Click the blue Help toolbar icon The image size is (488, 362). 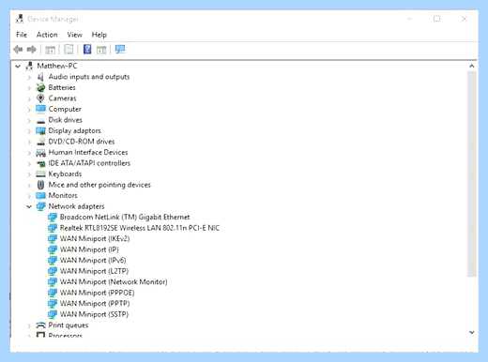click(x=87, y=49)
